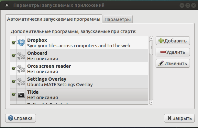Click the scrollbar up arrow
Screen dimensions: 198x128
point(151,38)
